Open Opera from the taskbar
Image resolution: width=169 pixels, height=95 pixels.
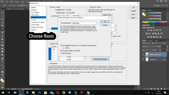coord(58,92)
